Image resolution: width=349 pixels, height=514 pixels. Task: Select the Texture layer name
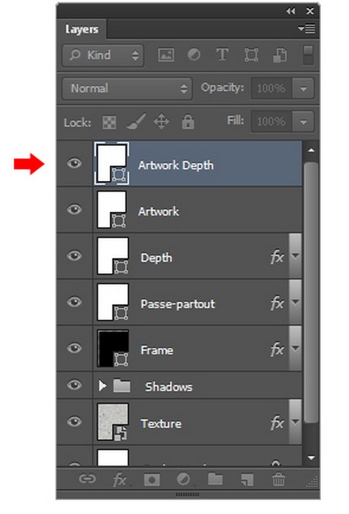pyautogui.click(x=161, y=423)
